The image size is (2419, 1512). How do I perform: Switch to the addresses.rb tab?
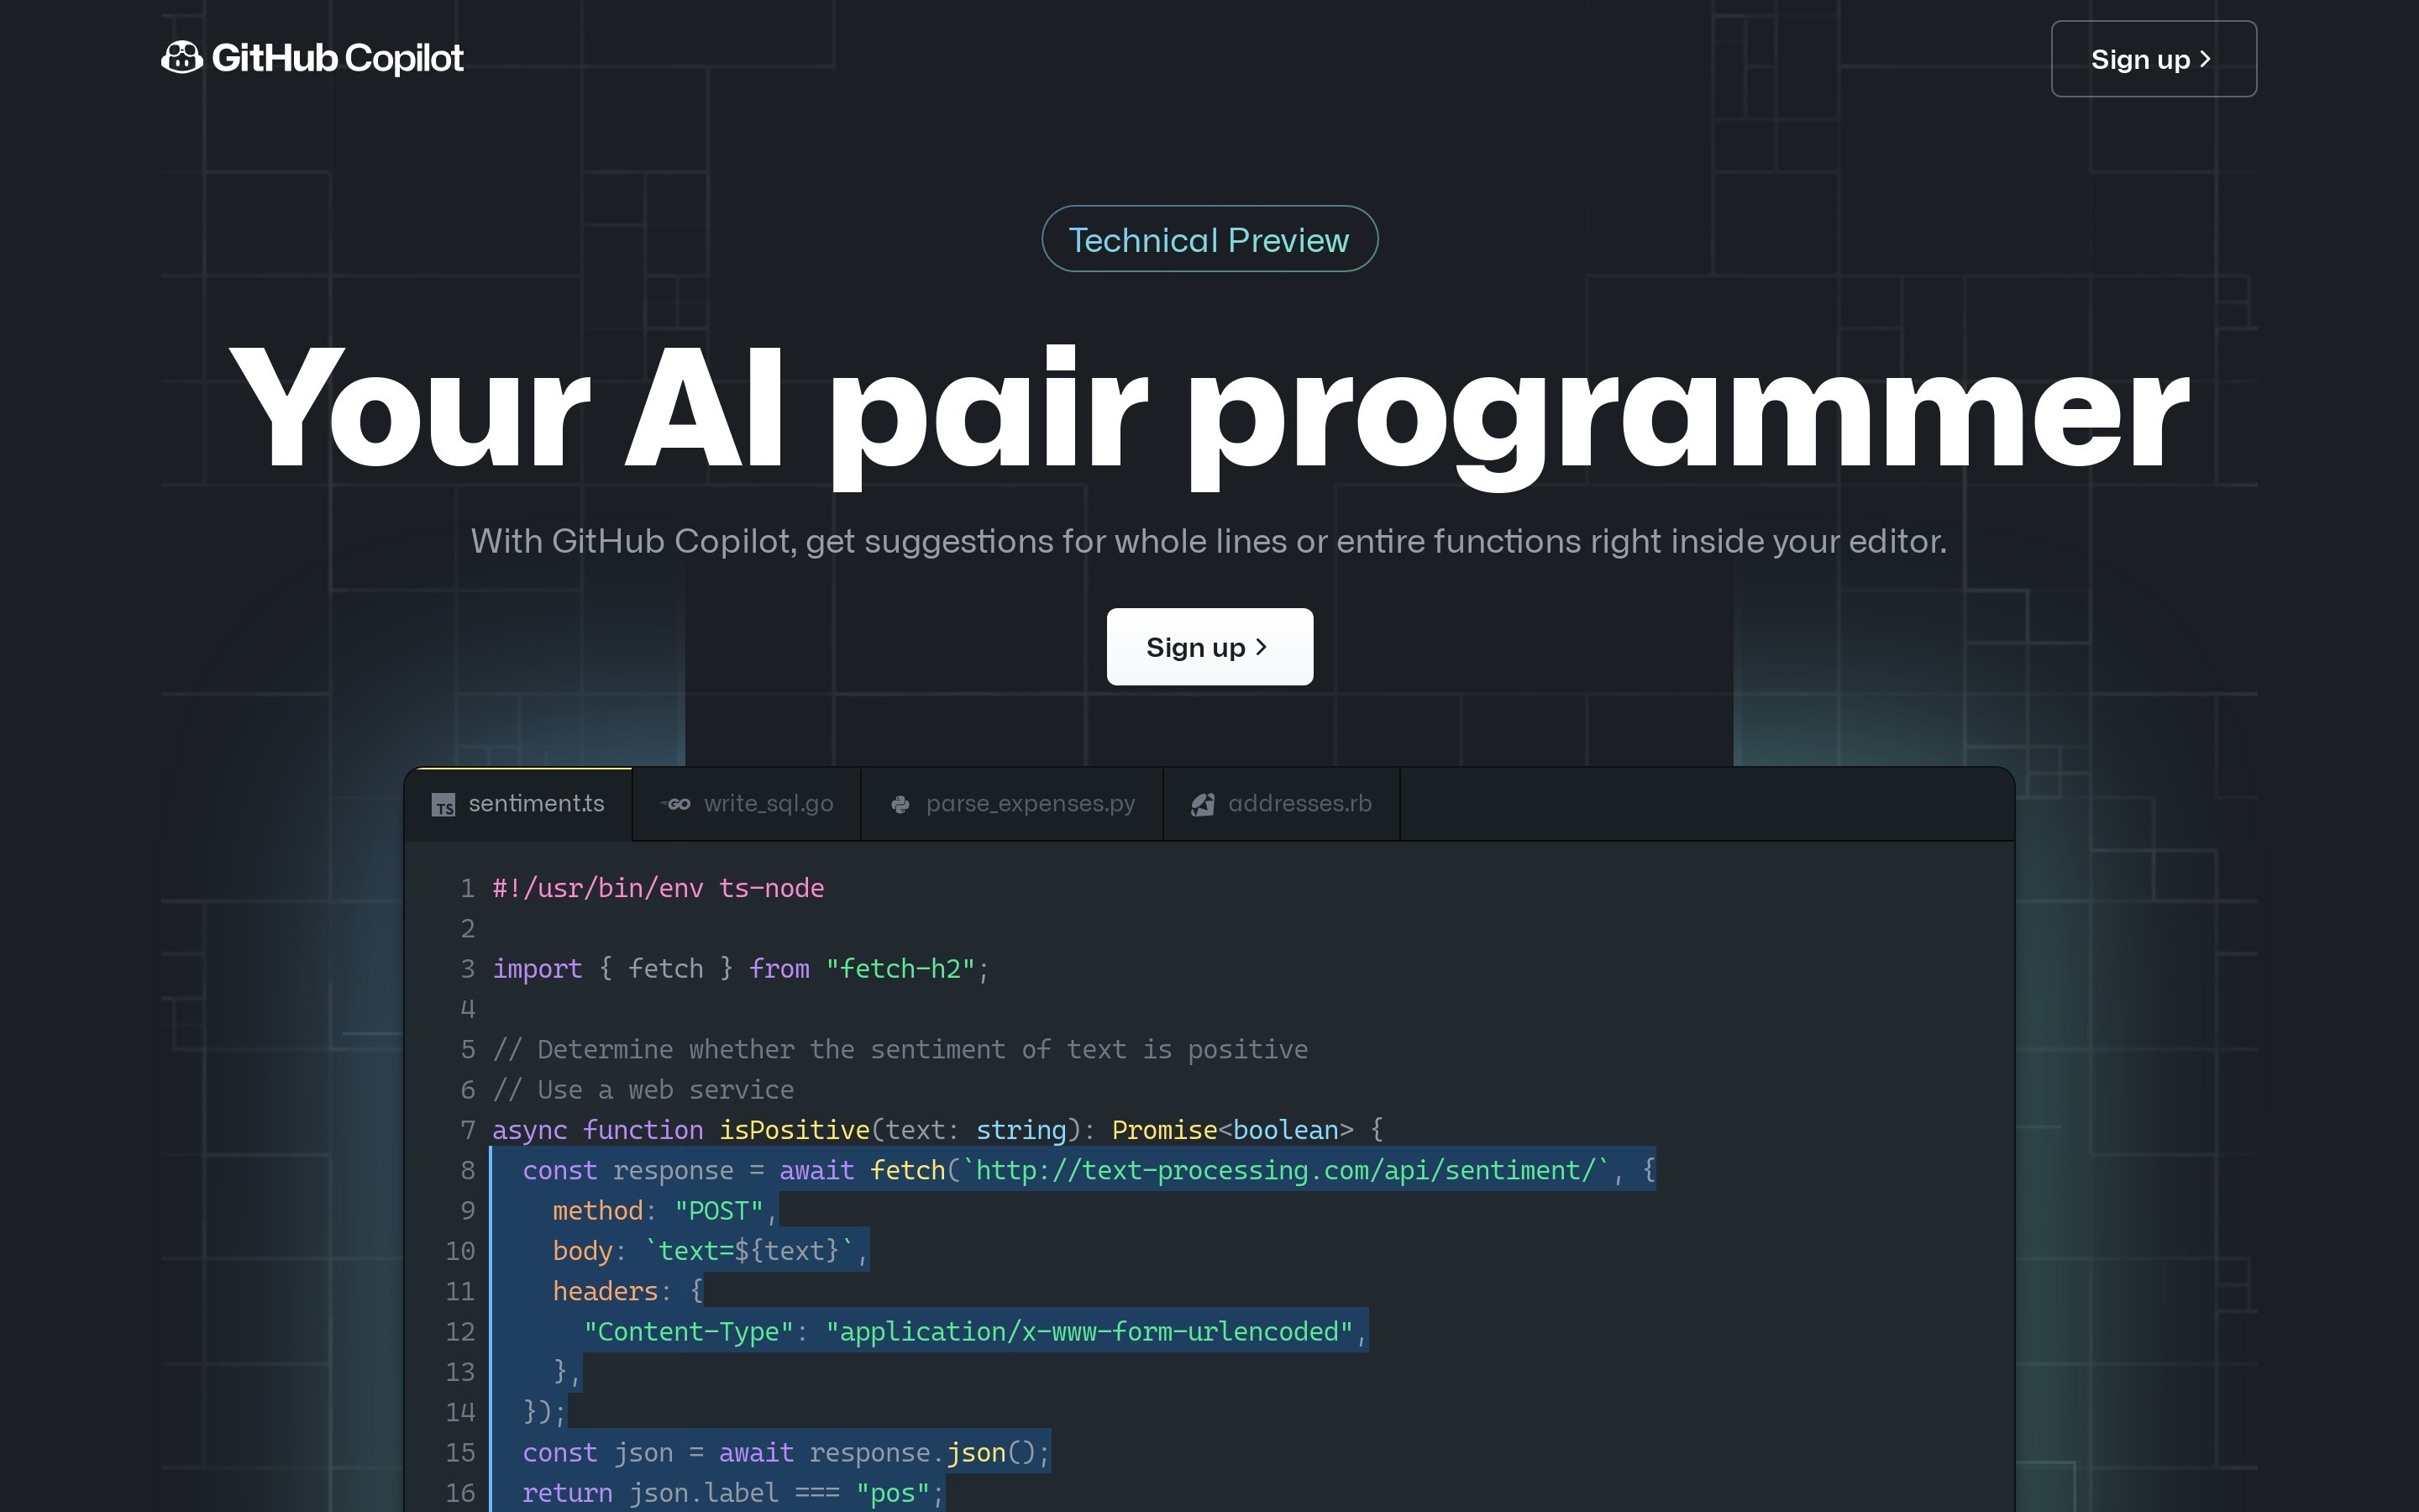[1299, 804]
